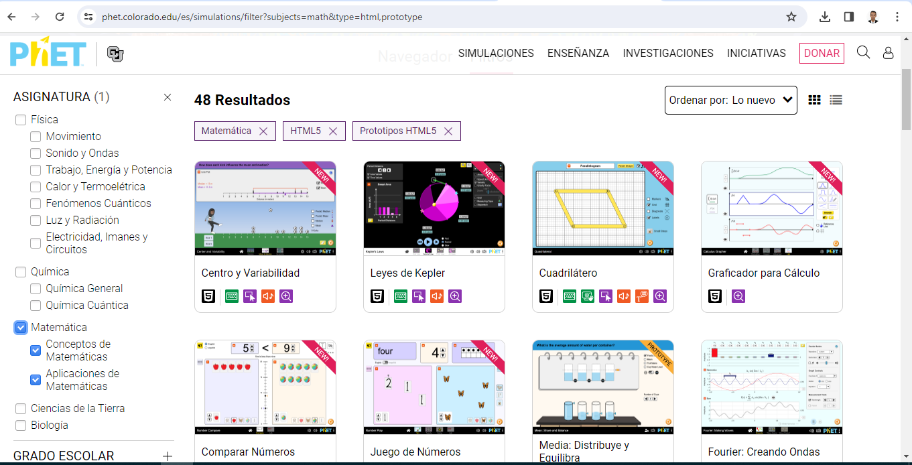
Task: Check the Física checkbox
Action: [x=21, y=120]
